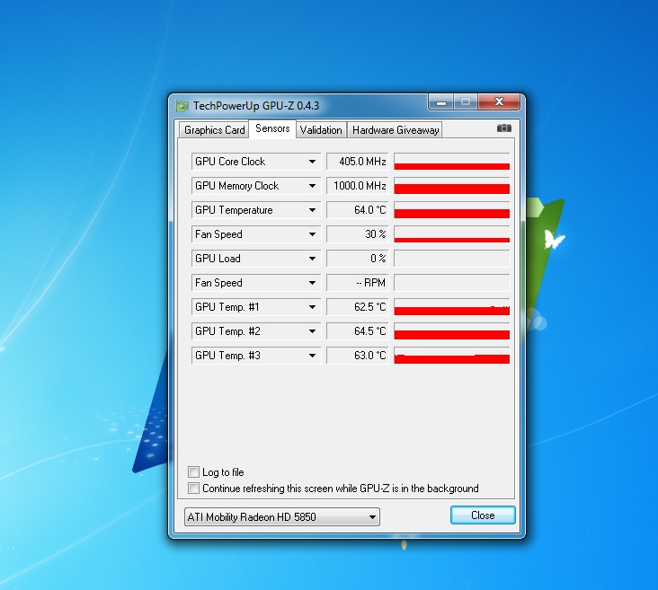Select the Sensors tab
658x590 pixels.
pos(272,128)
